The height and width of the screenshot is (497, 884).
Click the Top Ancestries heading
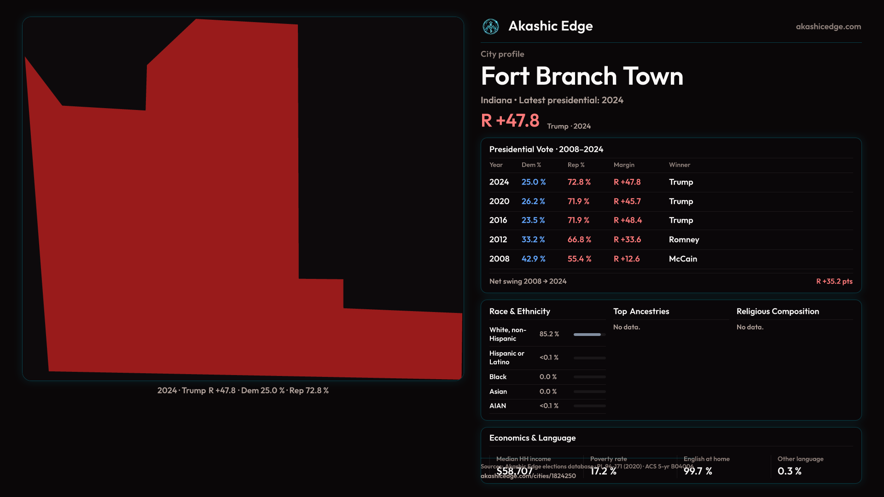pyautogui.click(x=641, y=312)
